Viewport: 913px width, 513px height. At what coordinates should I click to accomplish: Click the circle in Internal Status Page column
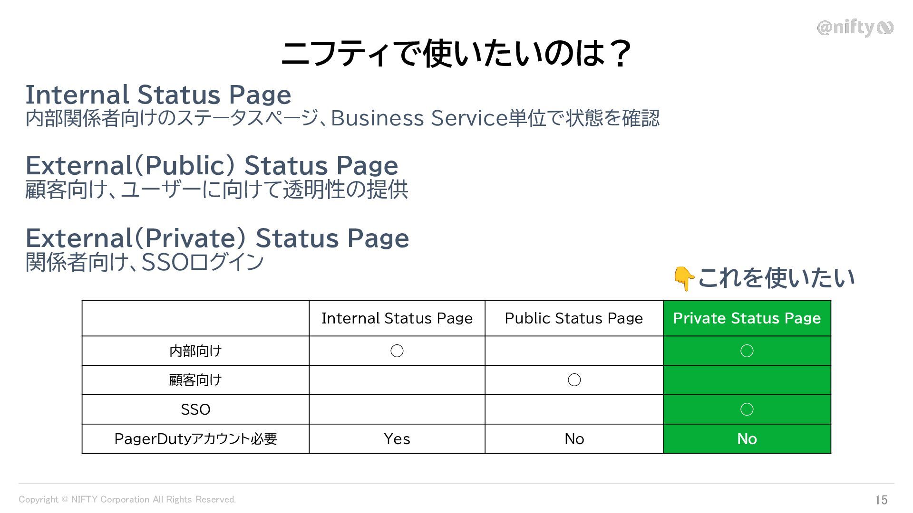point(397,351)
